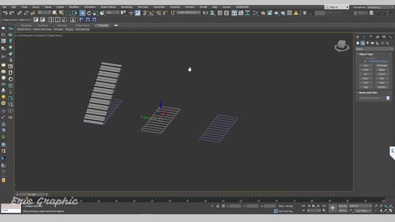
Task: Select the Unlink Selection icon
Action: (x=26, y=13)
